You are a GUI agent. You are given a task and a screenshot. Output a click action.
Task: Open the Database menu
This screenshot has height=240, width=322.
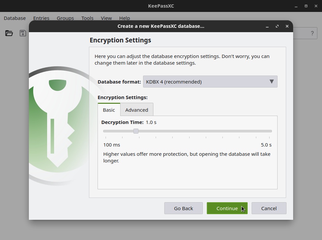[x=15, y=18]
